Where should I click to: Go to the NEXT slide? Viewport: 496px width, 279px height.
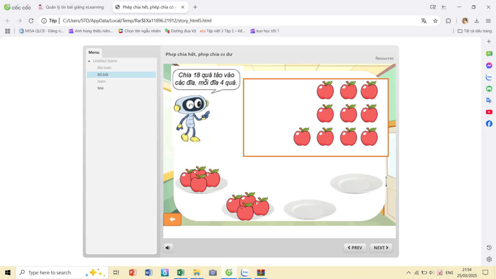(x=381, y=248)
